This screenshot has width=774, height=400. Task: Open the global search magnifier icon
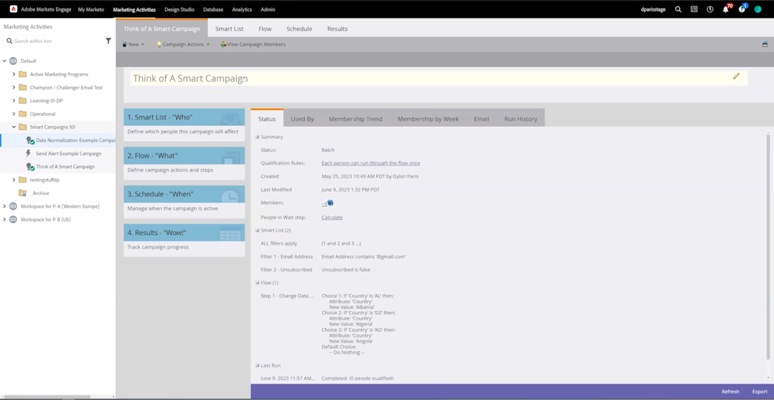coord(678,9)
